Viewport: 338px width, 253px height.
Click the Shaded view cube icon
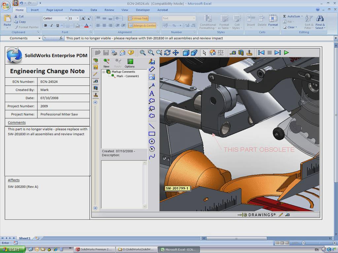186,52
